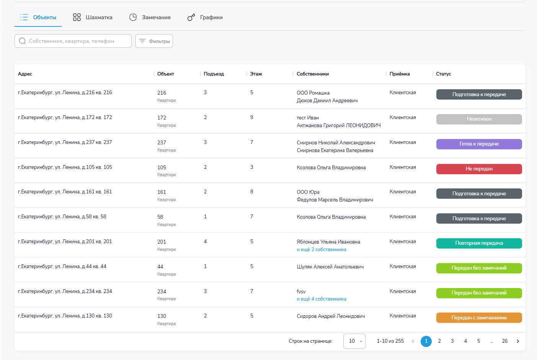Expand "и ещё 2 собственника" owners list

pyautogui.click(x=322, y=250)
